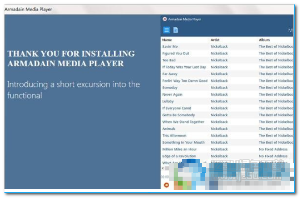Select If Today Was Your Last Day
The image size is (300, 198).
[x=184, y=67]
